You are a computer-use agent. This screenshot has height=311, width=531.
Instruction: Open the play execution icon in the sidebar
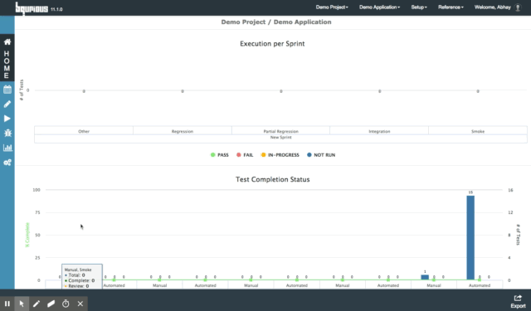click(x=7, y=119)
